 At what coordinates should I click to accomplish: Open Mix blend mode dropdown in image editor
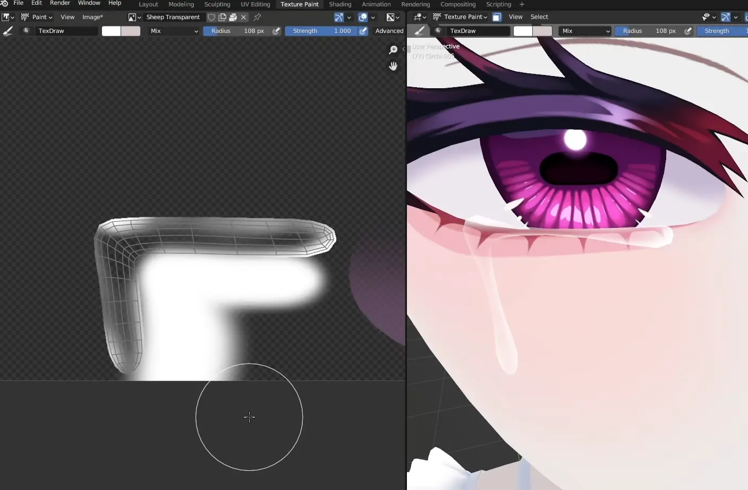pyautogui.click(x=174, y=31)
